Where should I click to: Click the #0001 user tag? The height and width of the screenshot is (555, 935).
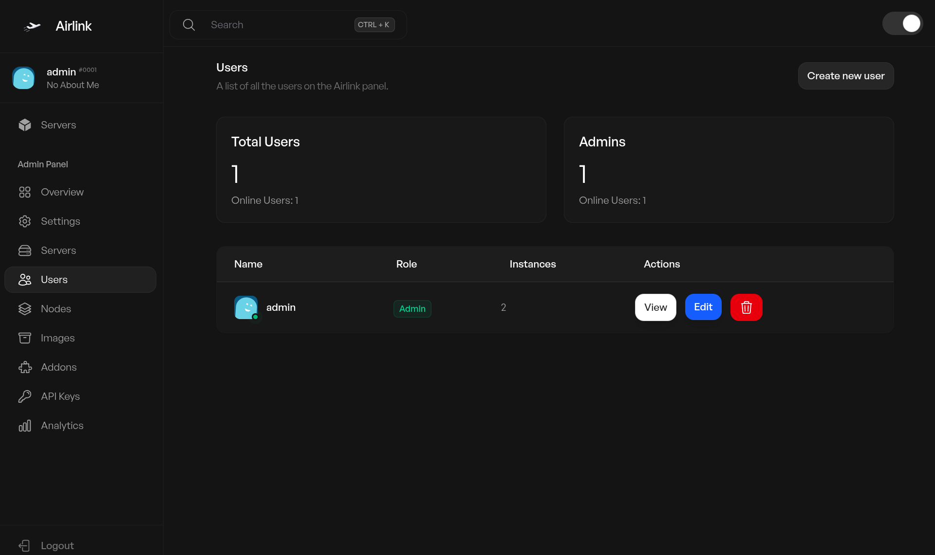tap(88, 70)
